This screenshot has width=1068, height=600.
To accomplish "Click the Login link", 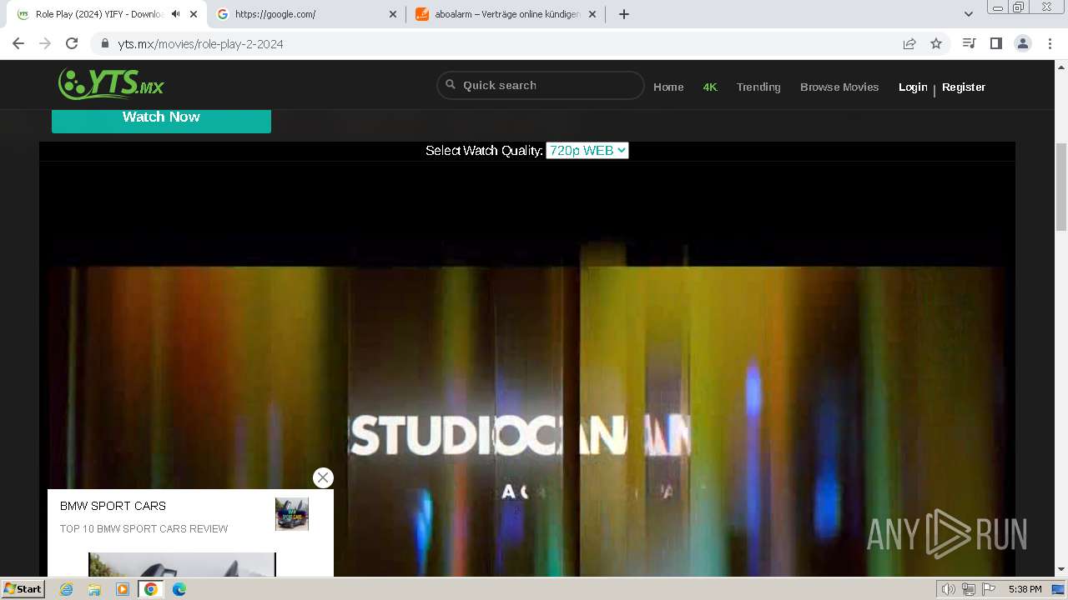I will [913, 87].
